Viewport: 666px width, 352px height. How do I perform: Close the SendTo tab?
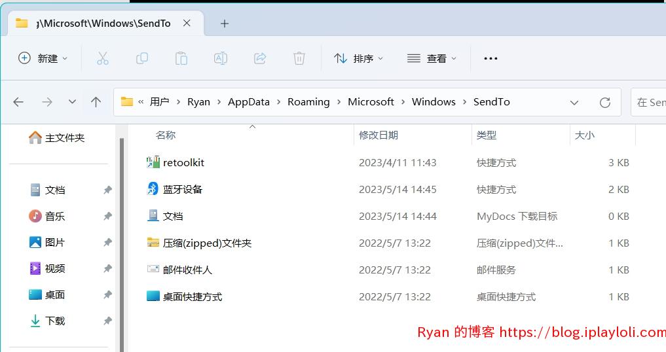point(187,23)
